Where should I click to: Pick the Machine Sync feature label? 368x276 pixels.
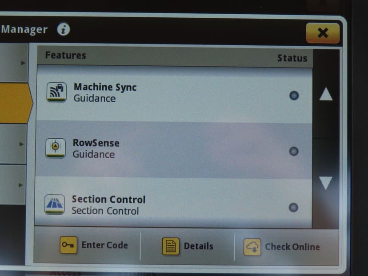pyautogui.click(x=105, y=87)
